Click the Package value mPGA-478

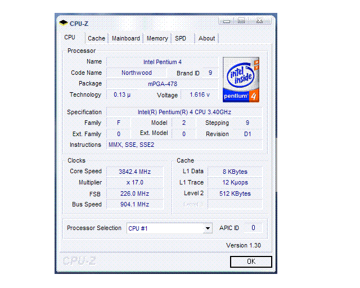coord(163,84)
